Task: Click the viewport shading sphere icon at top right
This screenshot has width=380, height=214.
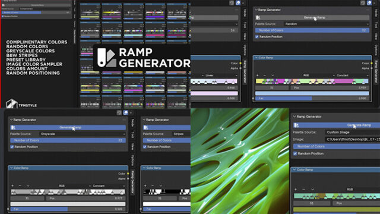Action: coord(369,2)
